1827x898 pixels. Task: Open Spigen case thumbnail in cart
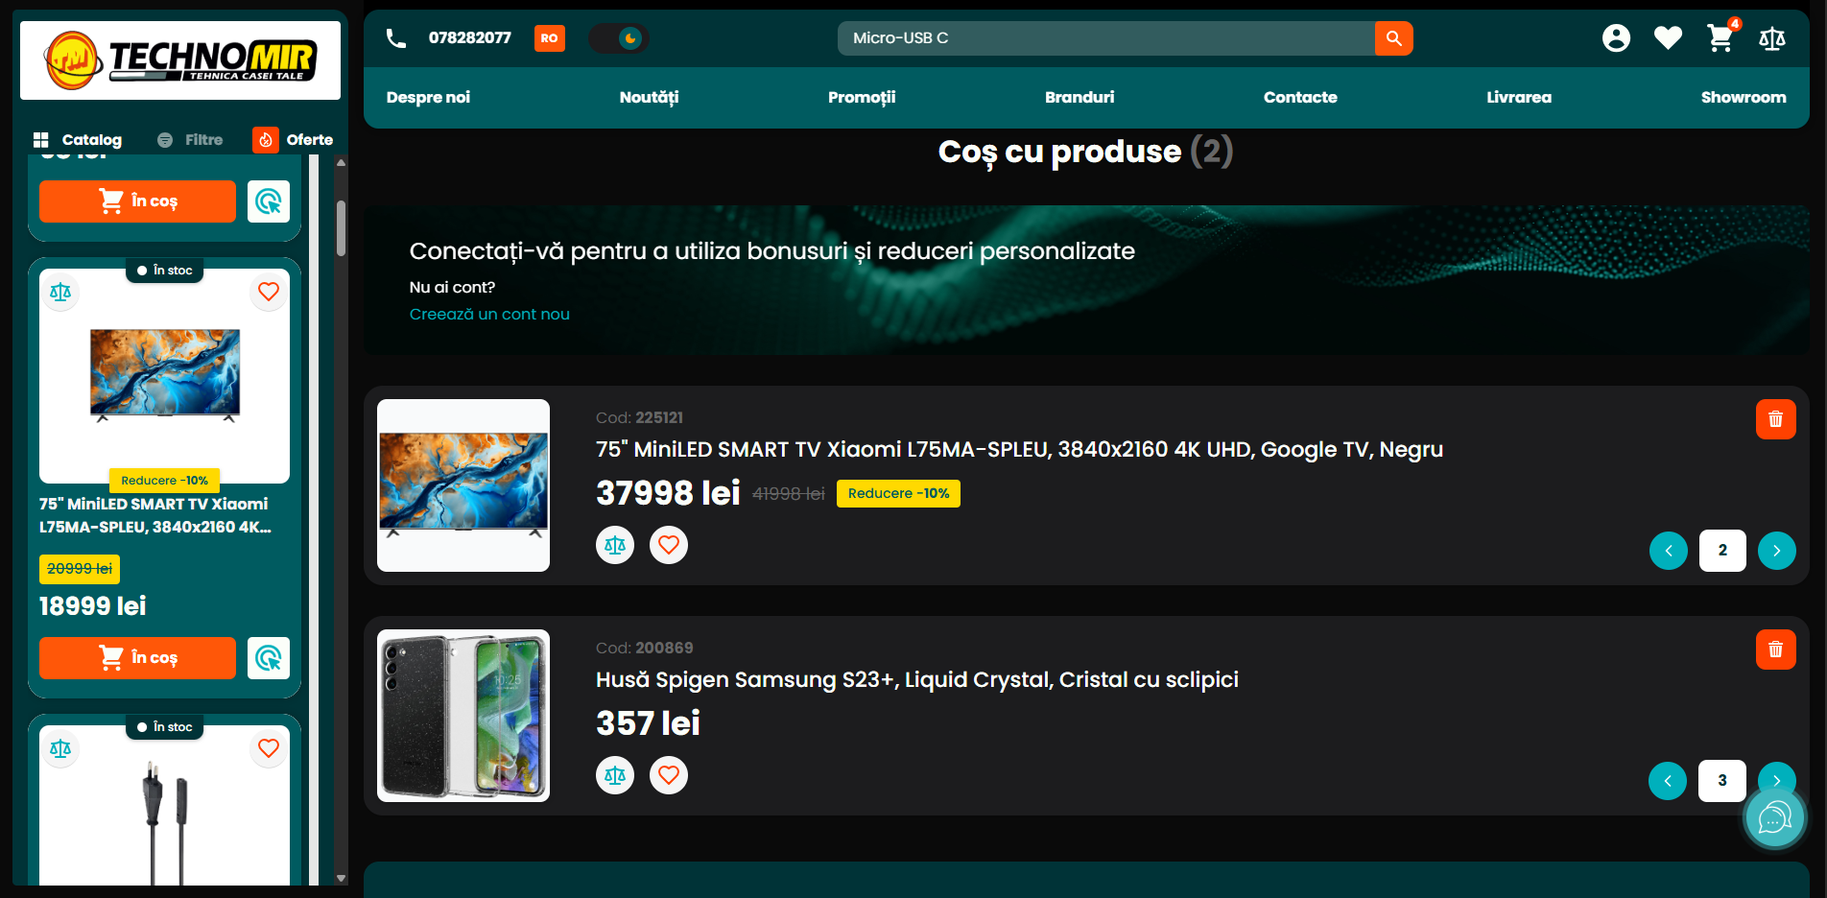463,716
